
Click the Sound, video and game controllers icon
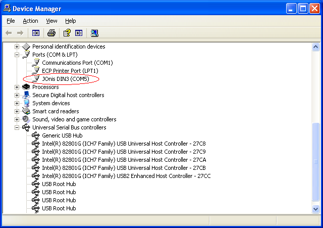click(x=26, y=119)
